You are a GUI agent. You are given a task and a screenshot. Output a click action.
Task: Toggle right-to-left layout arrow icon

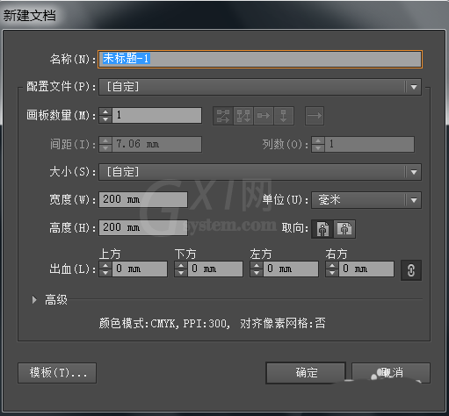click(x=315, y=116)
